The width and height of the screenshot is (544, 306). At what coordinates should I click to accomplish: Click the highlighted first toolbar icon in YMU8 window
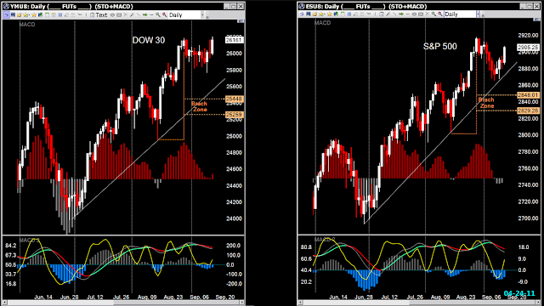[x=6, y=15]
